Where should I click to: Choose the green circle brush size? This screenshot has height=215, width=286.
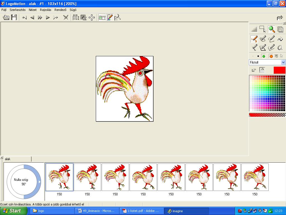264,56
